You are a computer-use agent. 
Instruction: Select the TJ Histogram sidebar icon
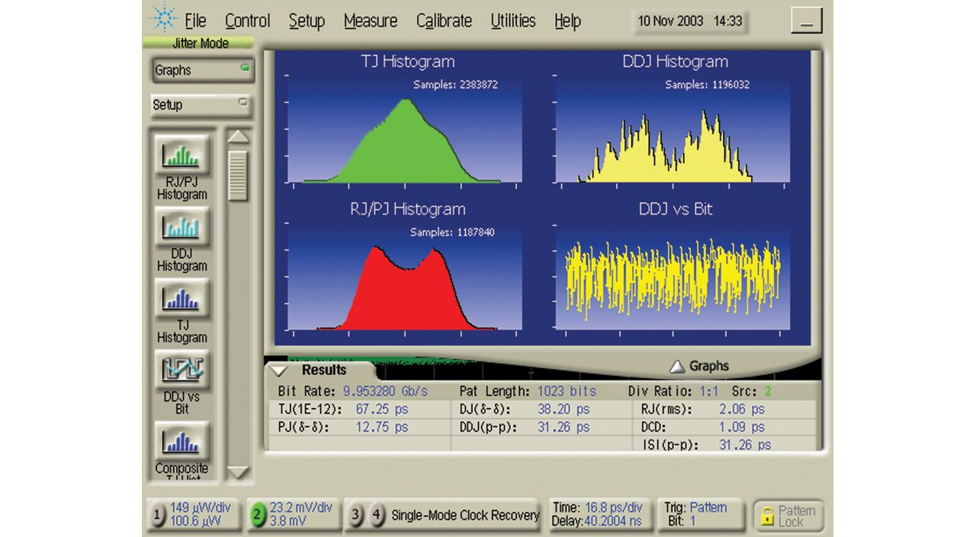(182, 299)
